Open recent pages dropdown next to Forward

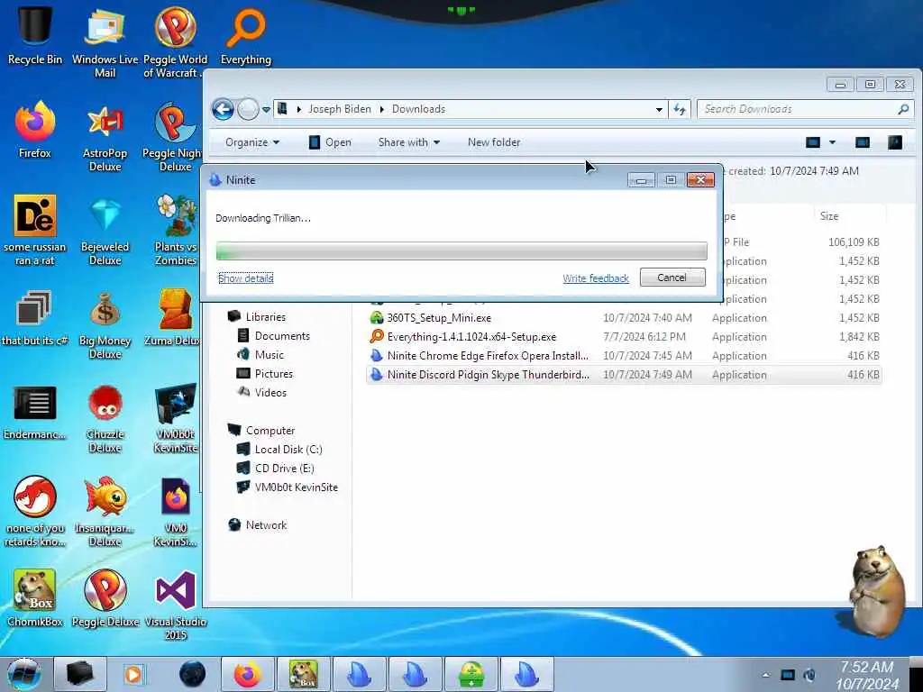pos(266,109)
